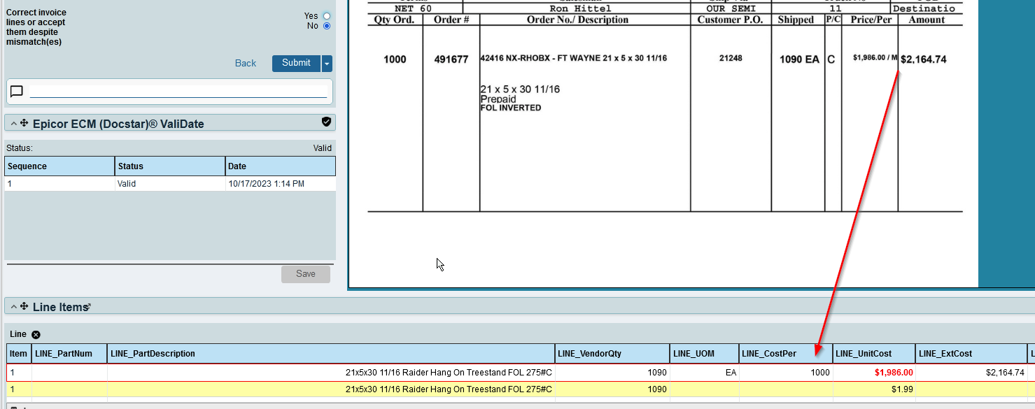Click the disabled Save button
The image size is (1035, 409).
(306, 273)
